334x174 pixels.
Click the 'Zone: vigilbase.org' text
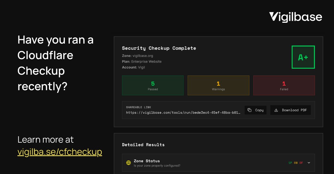coord(137,56)
